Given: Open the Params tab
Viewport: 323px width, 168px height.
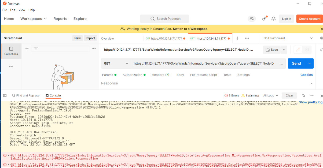Looking at the screenshot, I should pyautogui.click(x=109, y=75).
